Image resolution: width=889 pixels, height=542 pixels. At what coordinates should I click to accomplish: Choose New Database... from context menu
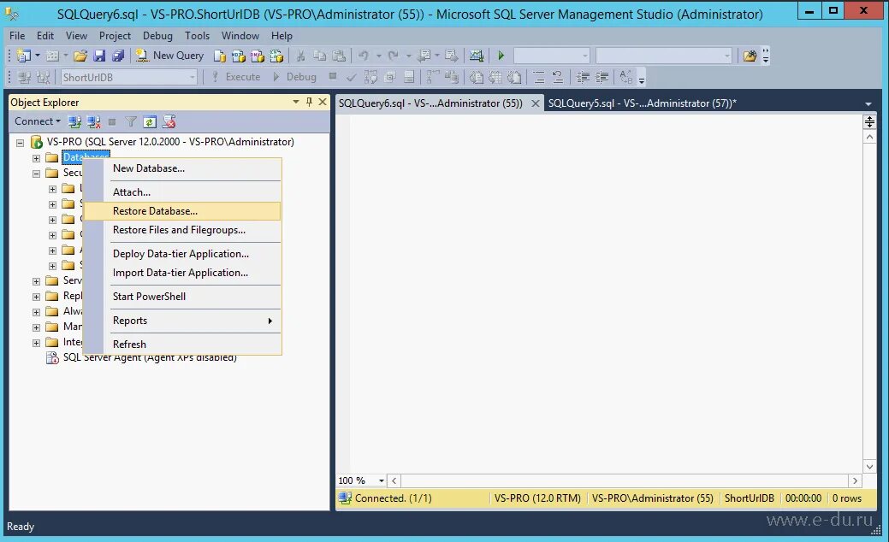point(181,168)
